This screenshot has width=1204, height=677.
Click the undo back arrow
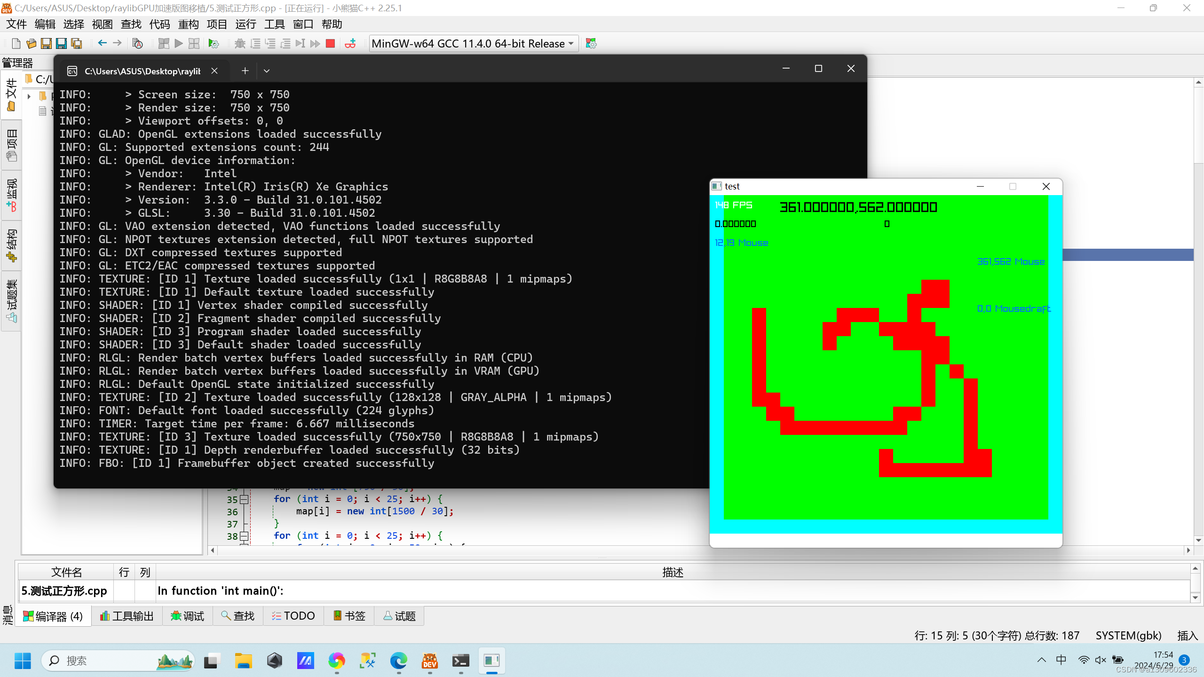click(x=102, y=43)
